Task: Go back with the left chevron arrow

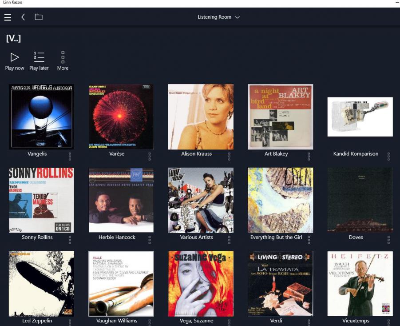Action: click(23, 17)
